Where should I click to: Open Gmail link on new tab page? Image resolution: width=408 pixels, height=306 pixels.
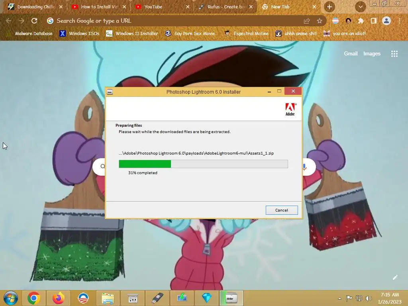tap(351, 54)
